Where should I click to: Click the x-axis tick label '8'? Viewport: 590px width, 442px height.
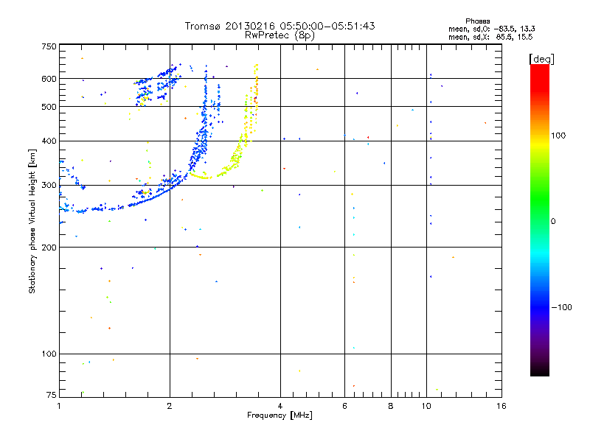(391, 406)
